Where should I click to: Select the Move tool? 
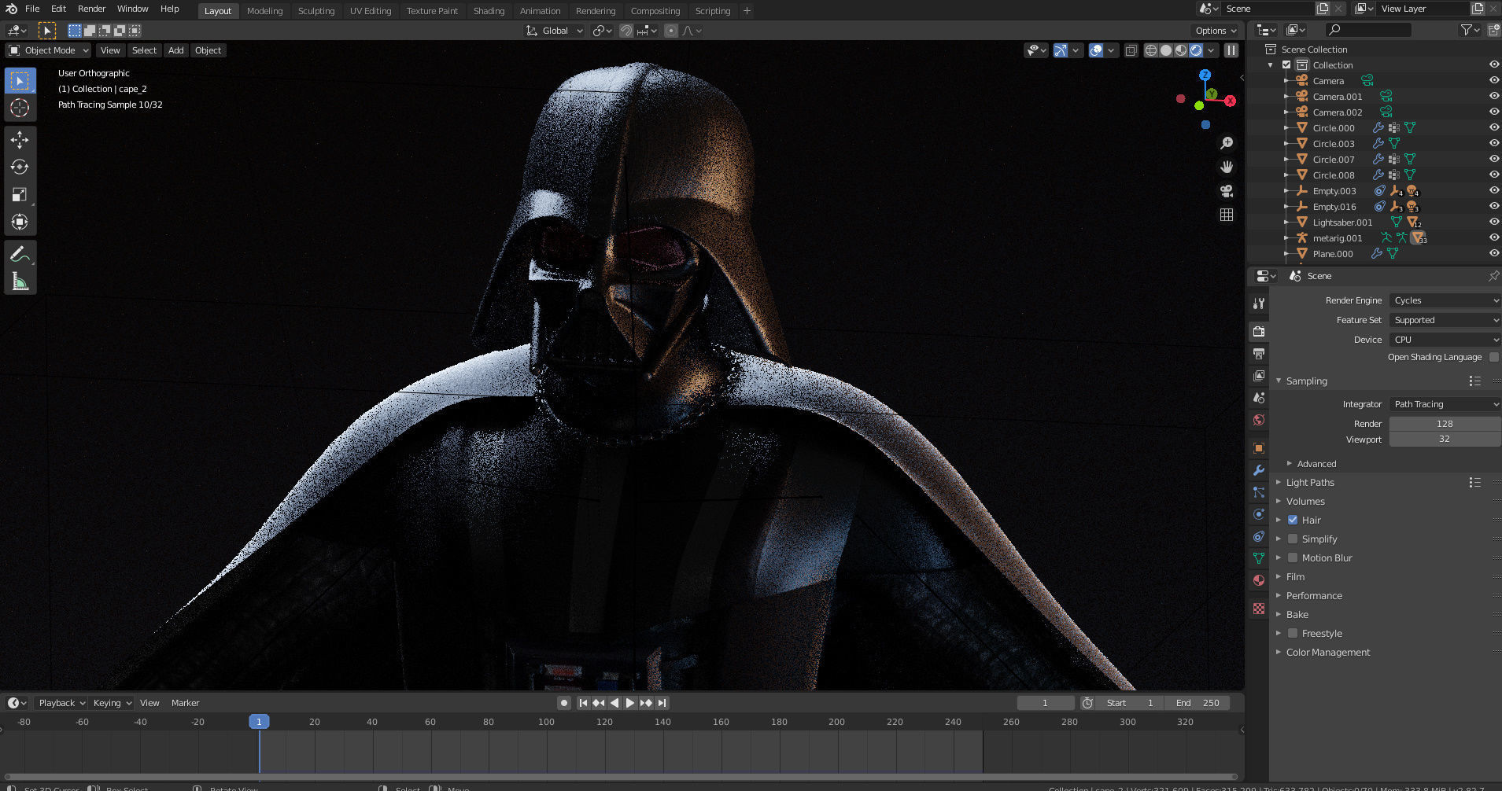[x=20, y=140]
